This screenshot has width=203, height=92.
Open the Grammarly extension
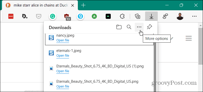(53, 16)
